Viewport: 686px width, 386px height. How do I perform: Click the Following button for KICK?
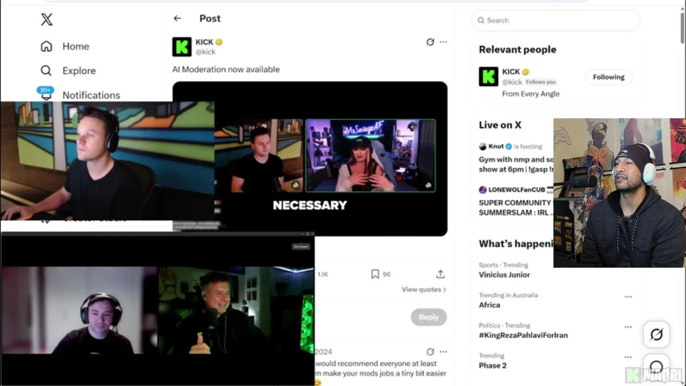click(609, 77)
